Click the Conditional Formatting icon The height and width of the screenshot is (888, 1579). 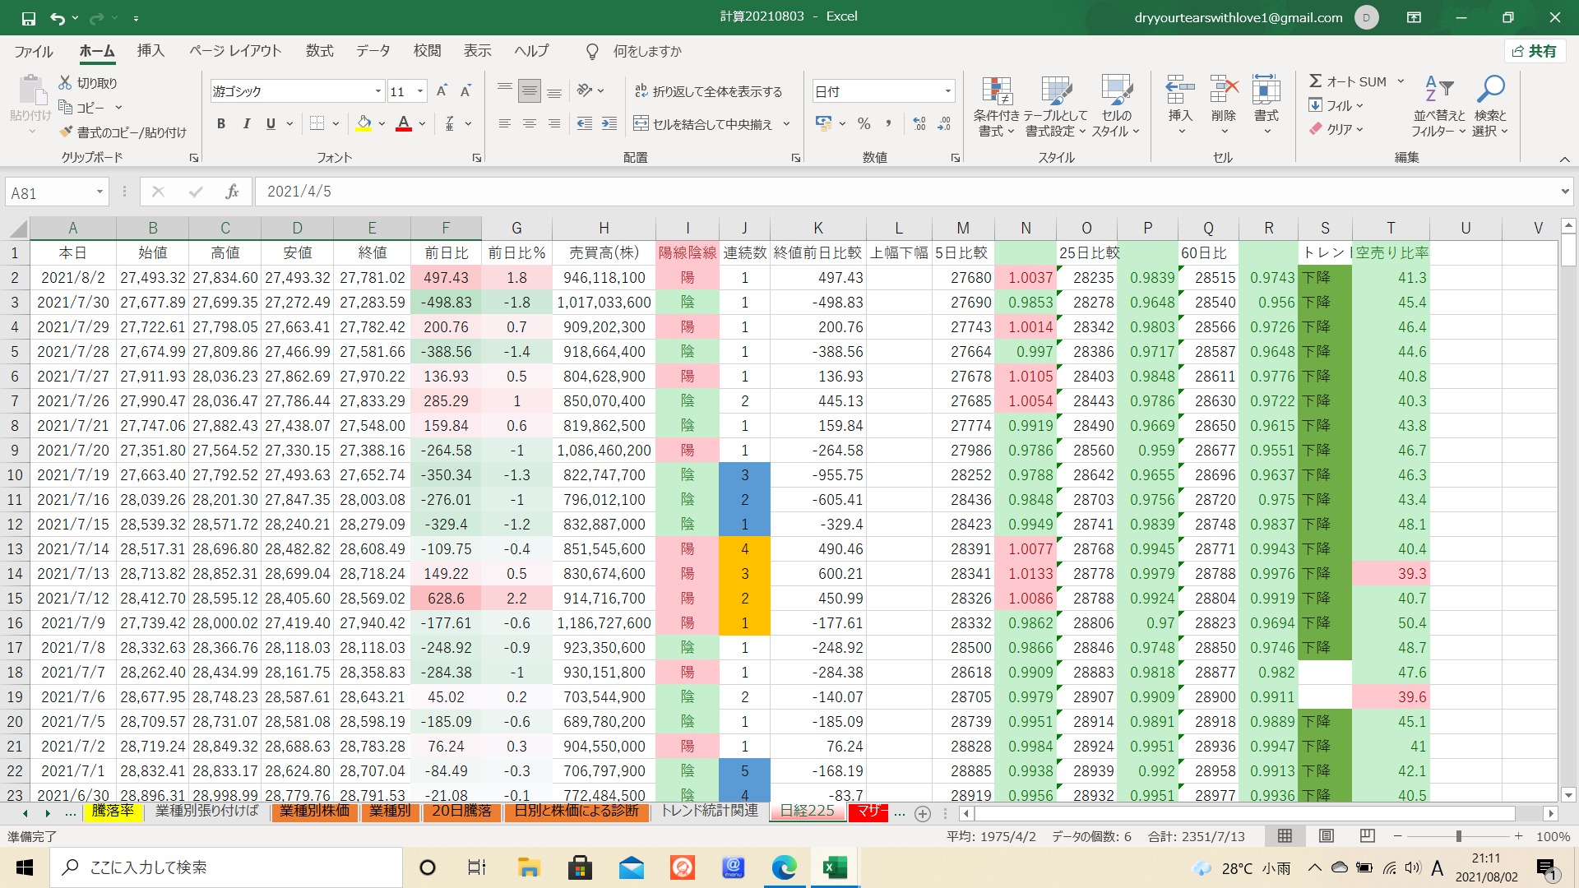tap(996, 92)
